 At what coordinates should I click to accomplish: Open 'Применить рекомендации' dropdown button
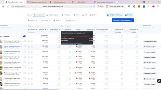point(123,20)
